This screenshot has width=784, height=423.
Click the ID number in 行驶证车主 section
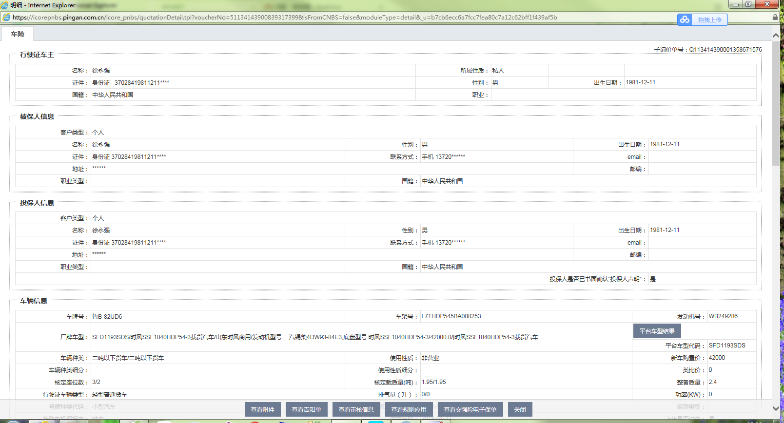(142, 83)
